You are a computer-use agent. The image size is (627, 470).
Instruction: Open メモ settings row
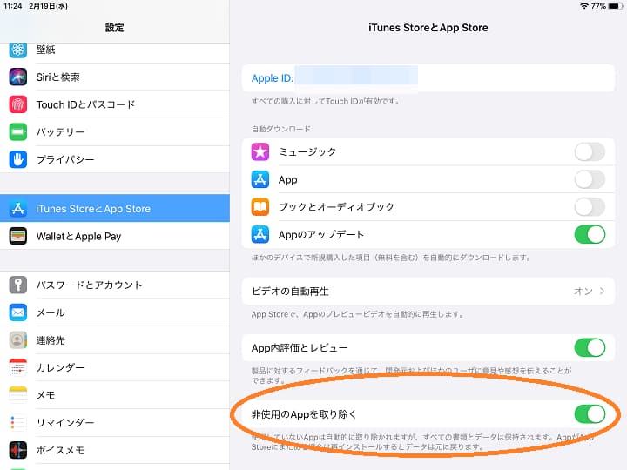(x=115, y=395)
